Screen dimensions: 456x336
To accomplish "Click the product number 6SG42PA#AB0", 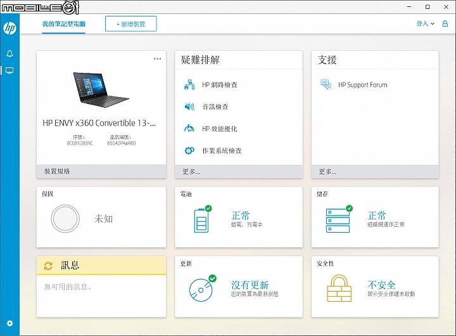I will (121, 143).
